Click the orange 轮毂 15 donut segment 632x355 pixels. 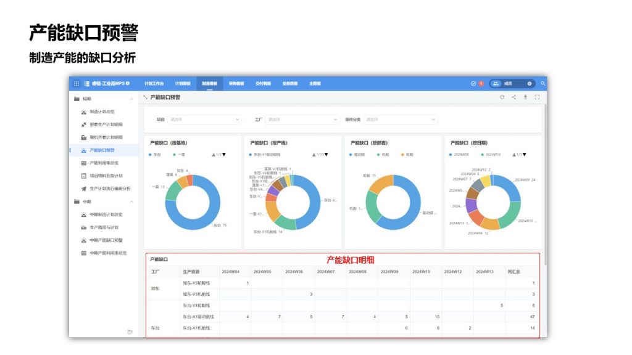click(381, 183)
